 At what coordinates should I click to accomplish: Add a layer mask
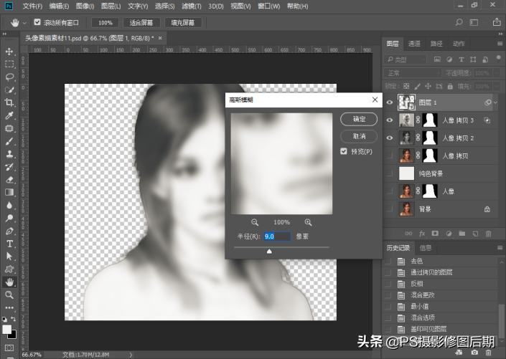tap(435, 234)
